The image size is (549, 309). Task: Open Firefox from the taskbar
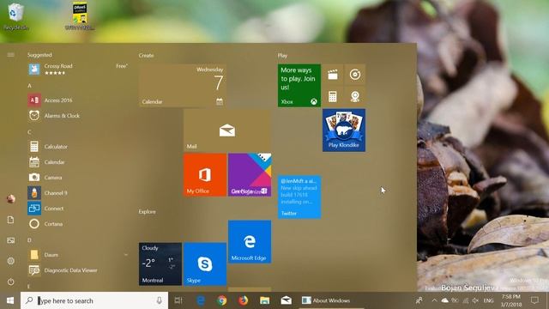coord(243,300)
